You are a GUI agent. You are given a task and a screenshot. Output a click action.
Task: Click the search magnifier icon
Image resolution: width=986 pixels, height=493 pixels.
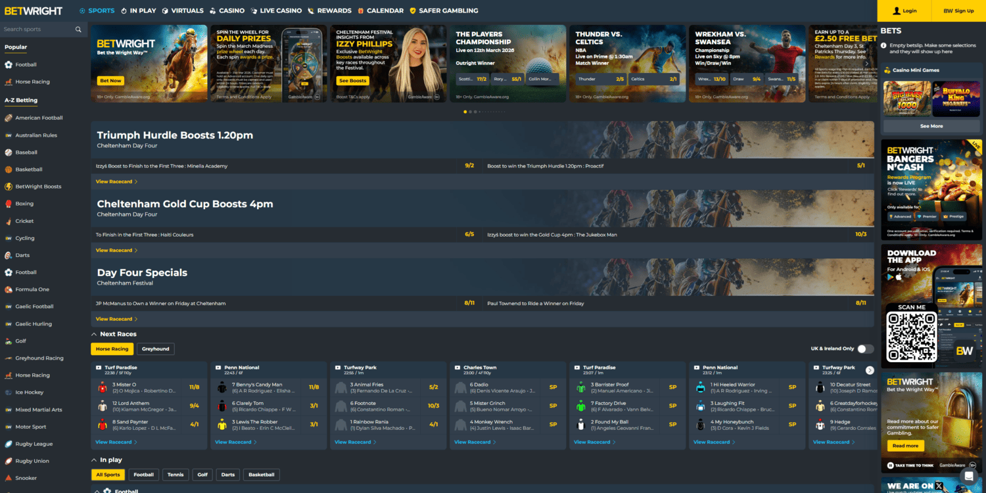(78, 30)
